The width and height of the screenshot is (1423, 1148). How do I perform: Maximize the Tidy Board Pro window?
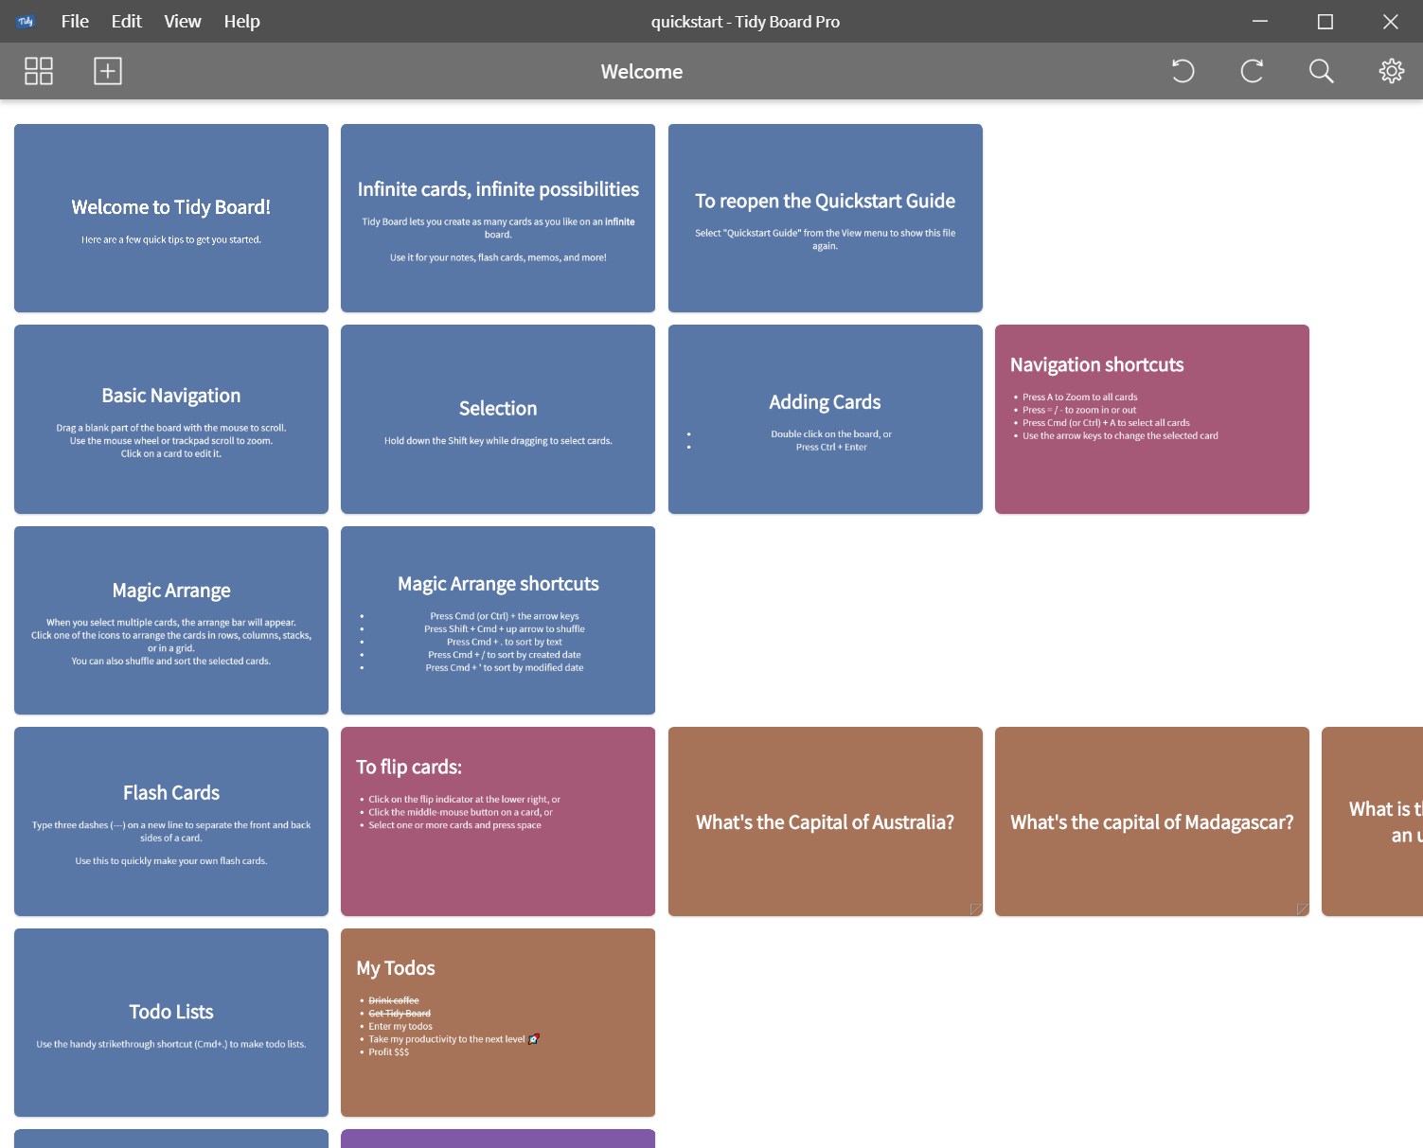[1325, 21]
